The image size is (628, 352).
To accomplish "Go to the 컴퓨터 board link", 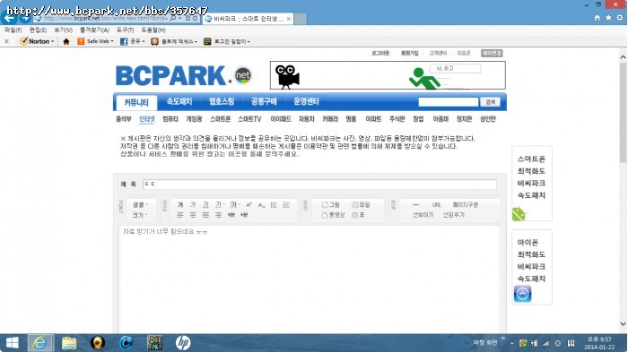I will click(170, 119).
